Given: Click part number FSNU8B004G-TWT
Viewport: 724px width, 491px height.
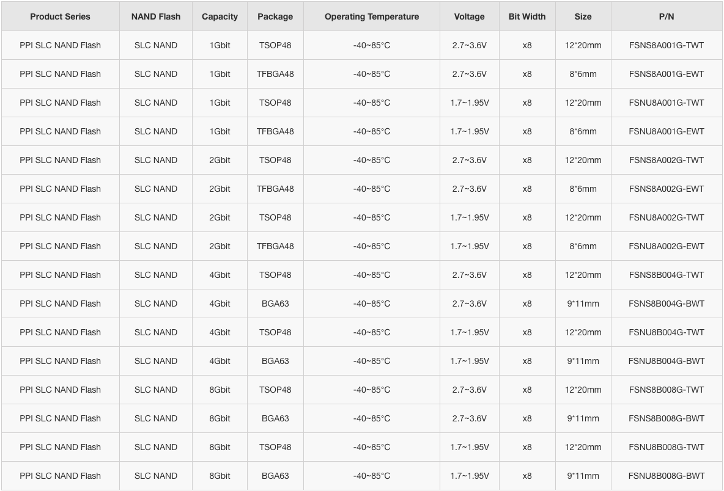Looking at the screenshot, I should [x=667, y=332].
